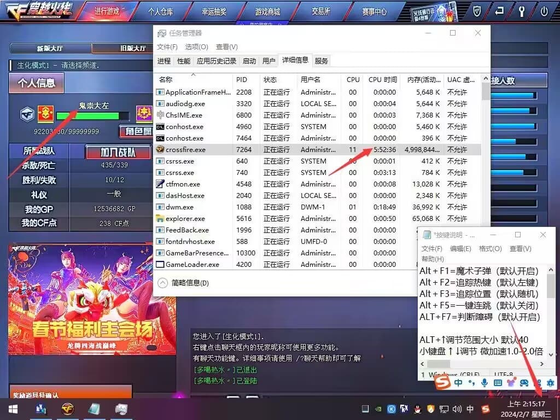
Task: Open the Windows Start button
Action: coord(13,409)
